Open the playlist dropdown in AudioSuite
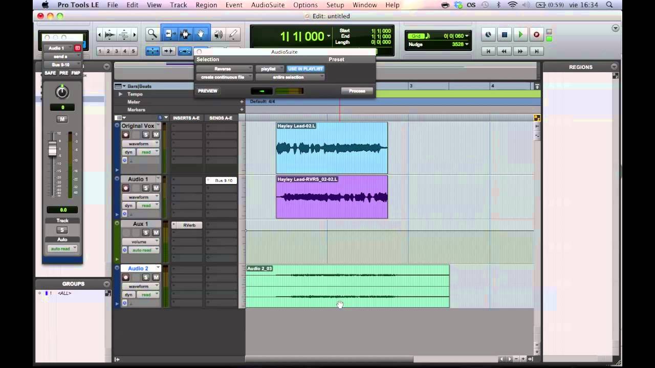Image resolution: width=655 pixels, height=368 pixels. click(x=270, y=69)
